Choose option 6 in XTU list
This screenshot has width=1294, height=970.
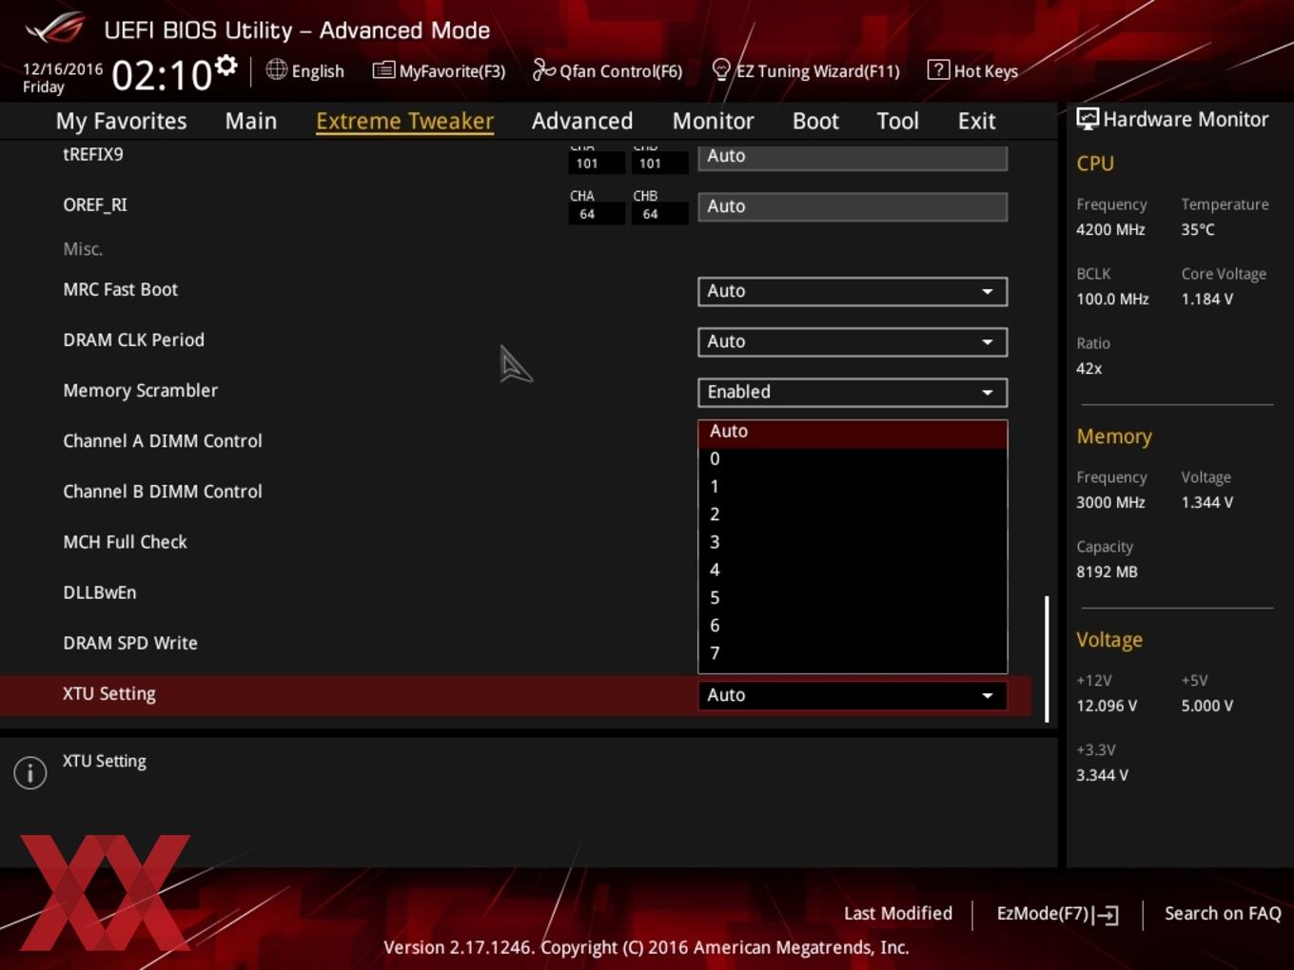click(x=853, y=626)
